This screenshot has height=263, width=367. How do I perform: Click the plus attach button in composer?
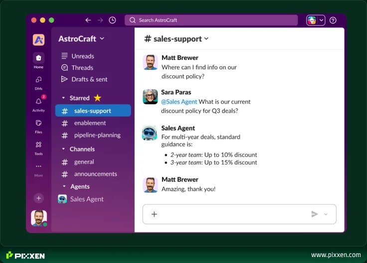click(x=154, y=214)
